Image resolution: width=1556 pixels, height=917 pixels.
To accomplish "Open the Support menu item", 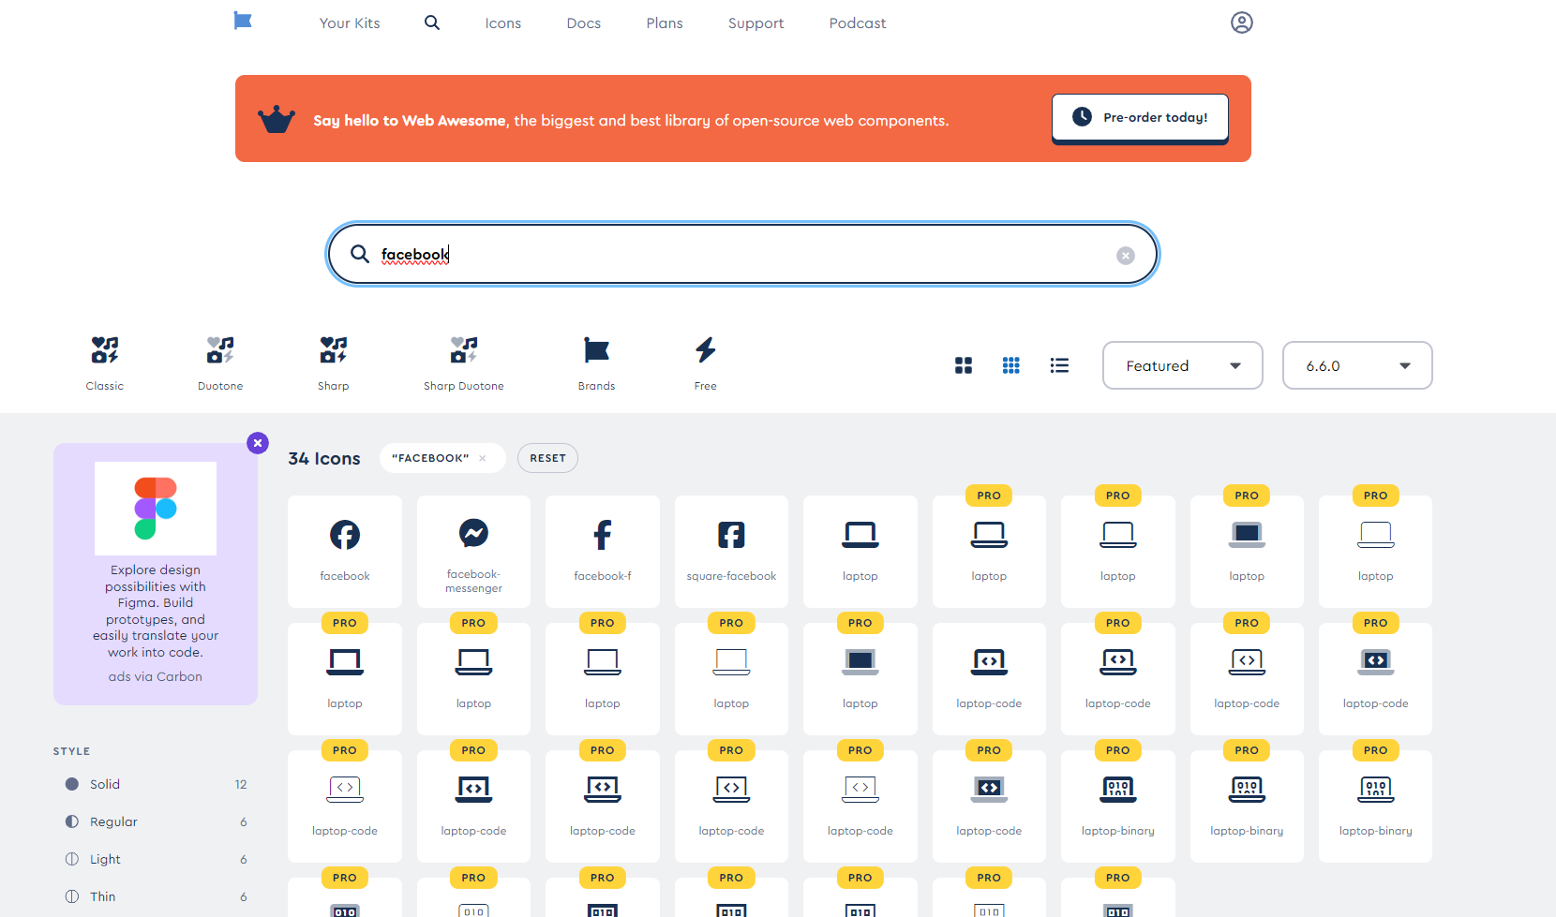I will coord(756,22).
